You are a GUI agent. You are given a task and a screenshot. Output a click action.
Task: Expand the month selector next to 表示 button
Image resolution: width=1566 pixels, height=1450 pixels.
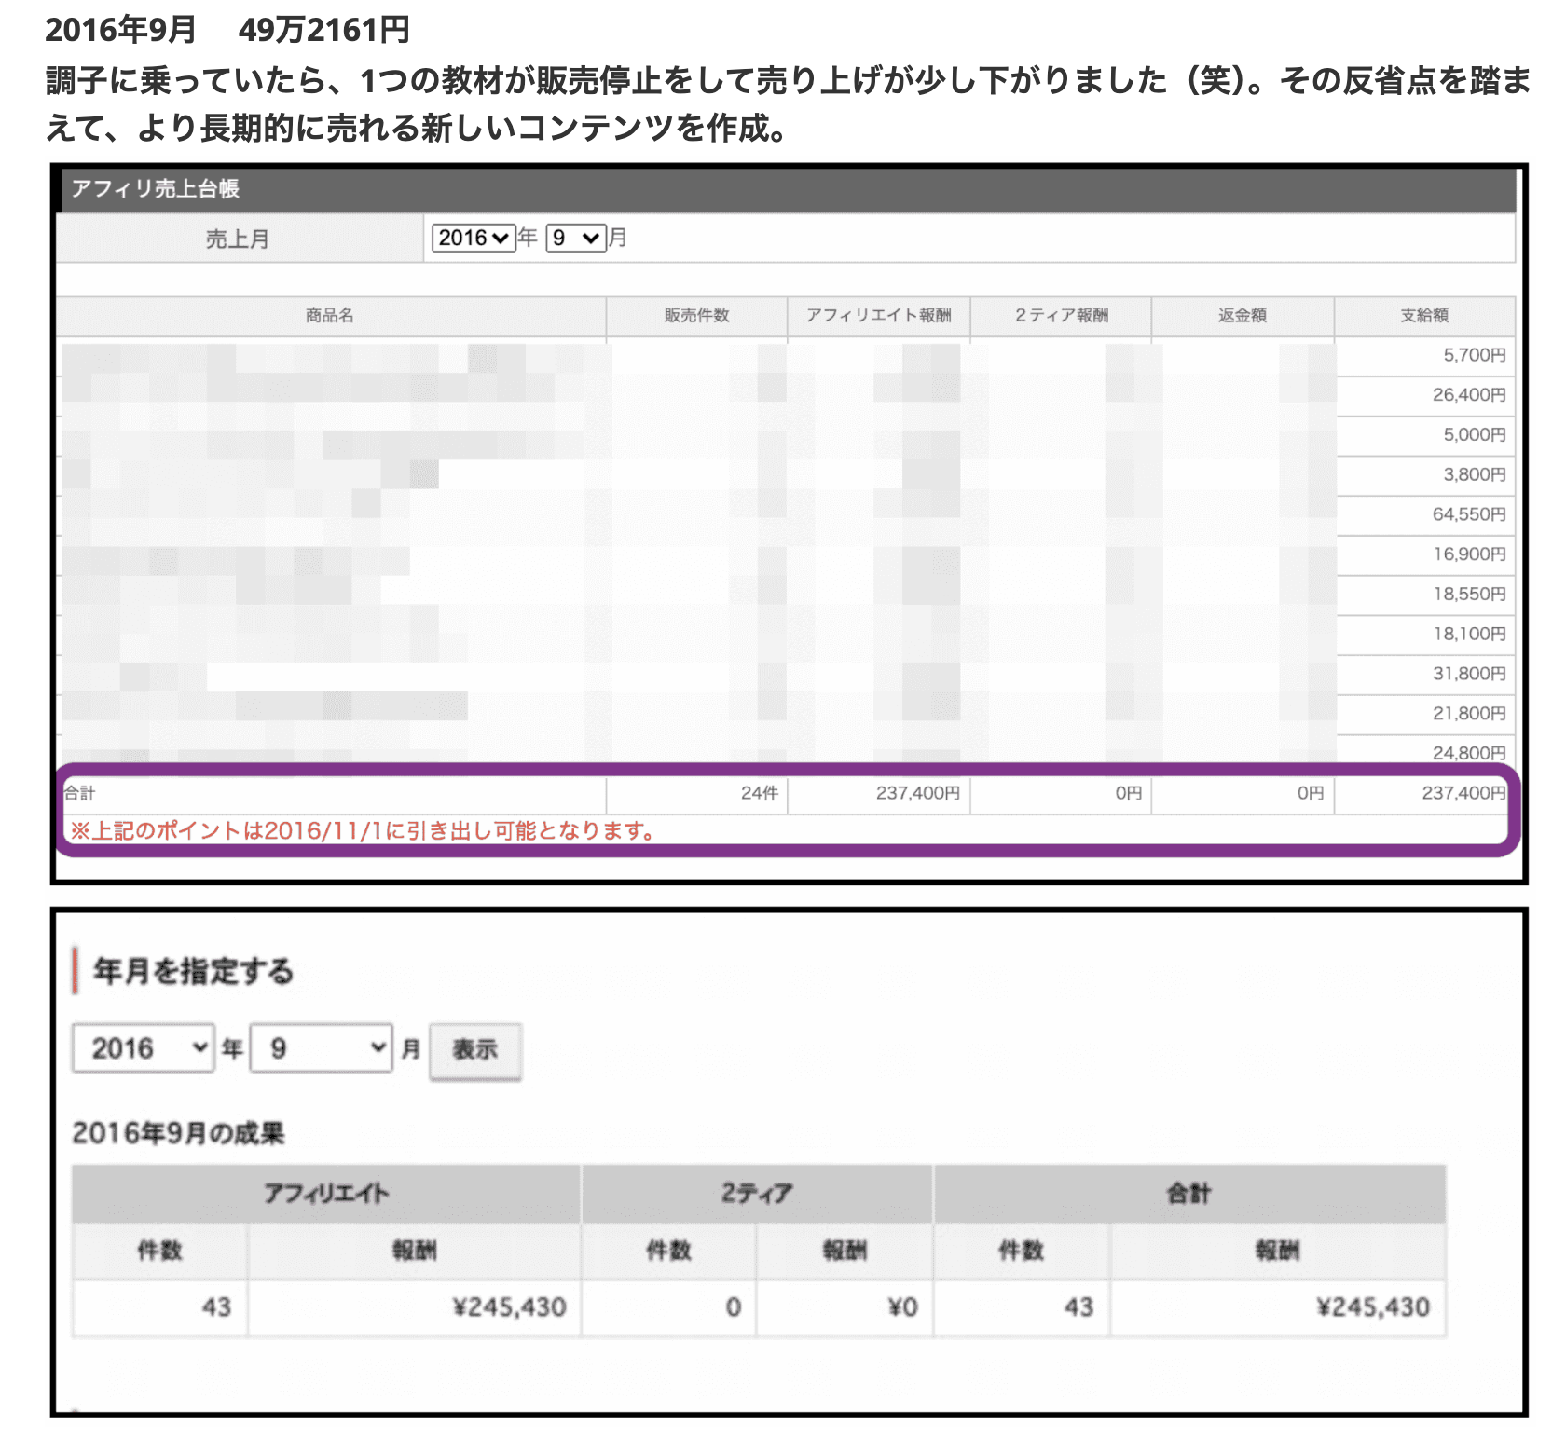pos(322,1048)
